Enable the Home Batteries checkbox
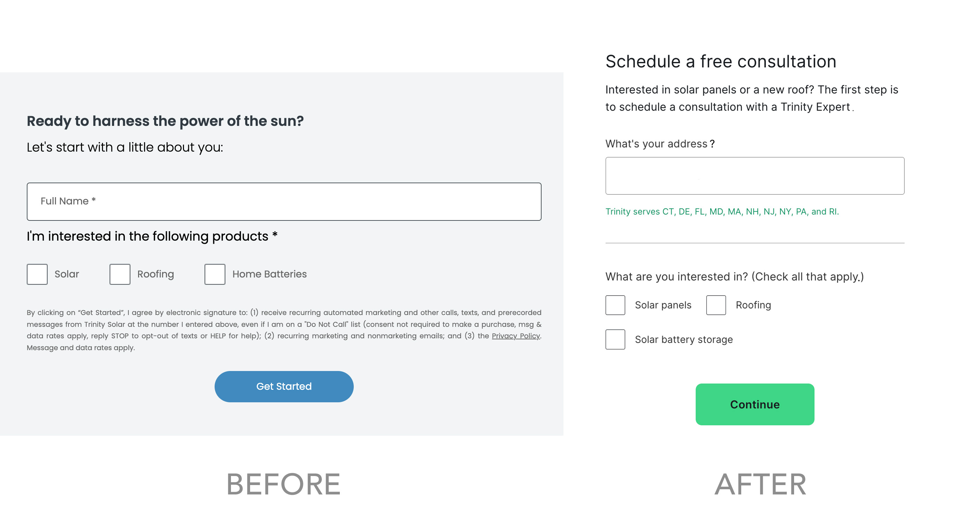 click(x=215, y=274)
